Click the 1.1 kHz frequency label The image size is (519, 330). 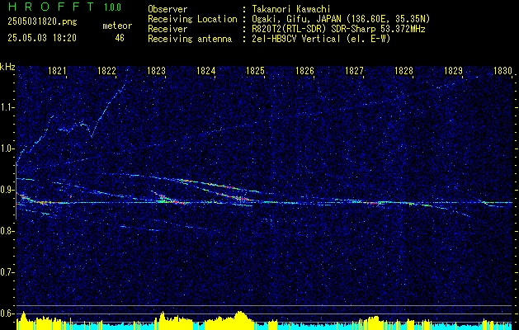6,107
